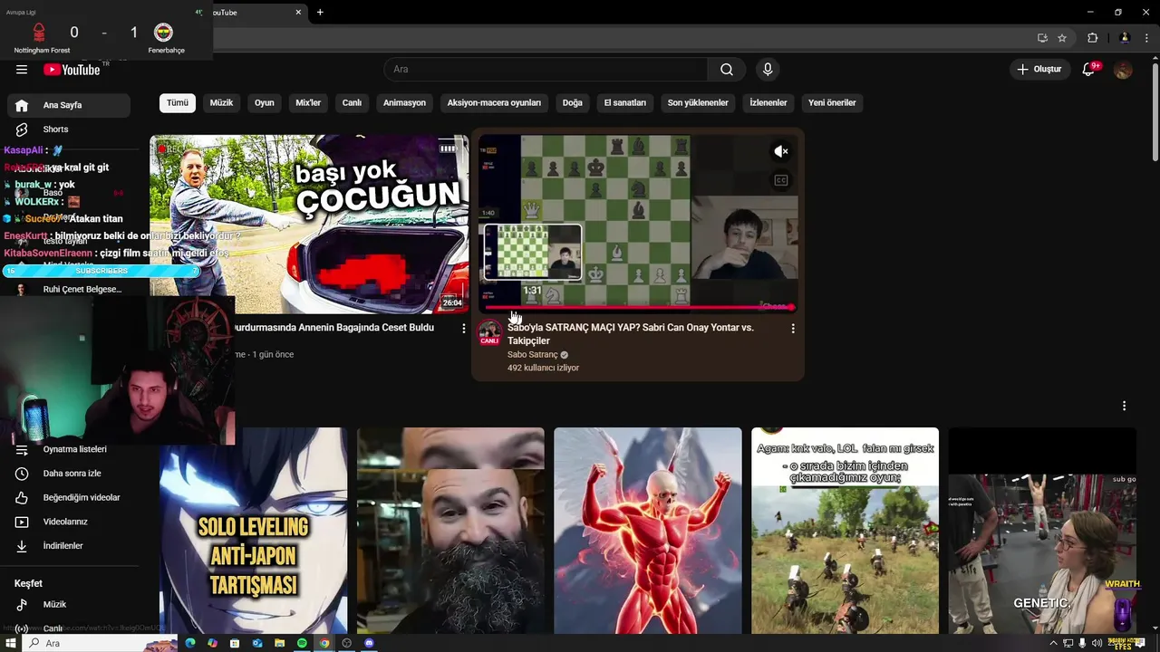This screenshot has width=1160, height=652.
Task: Open the red winged skeleton short
Action: [x=648, y=531]
